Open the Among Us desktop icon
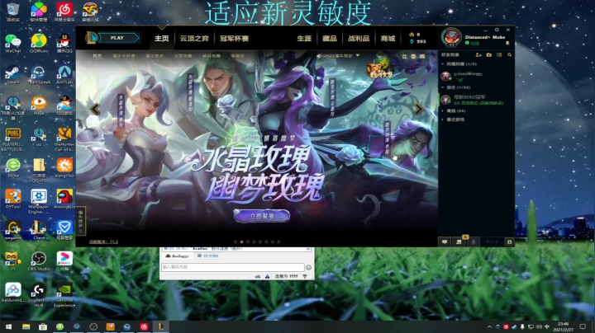 [64, 199]
